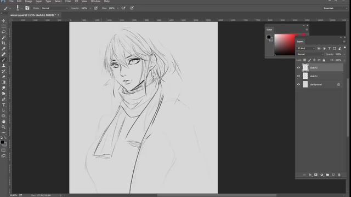Create a new adjustment layer
Screen dimensions: 351x197
322,175
